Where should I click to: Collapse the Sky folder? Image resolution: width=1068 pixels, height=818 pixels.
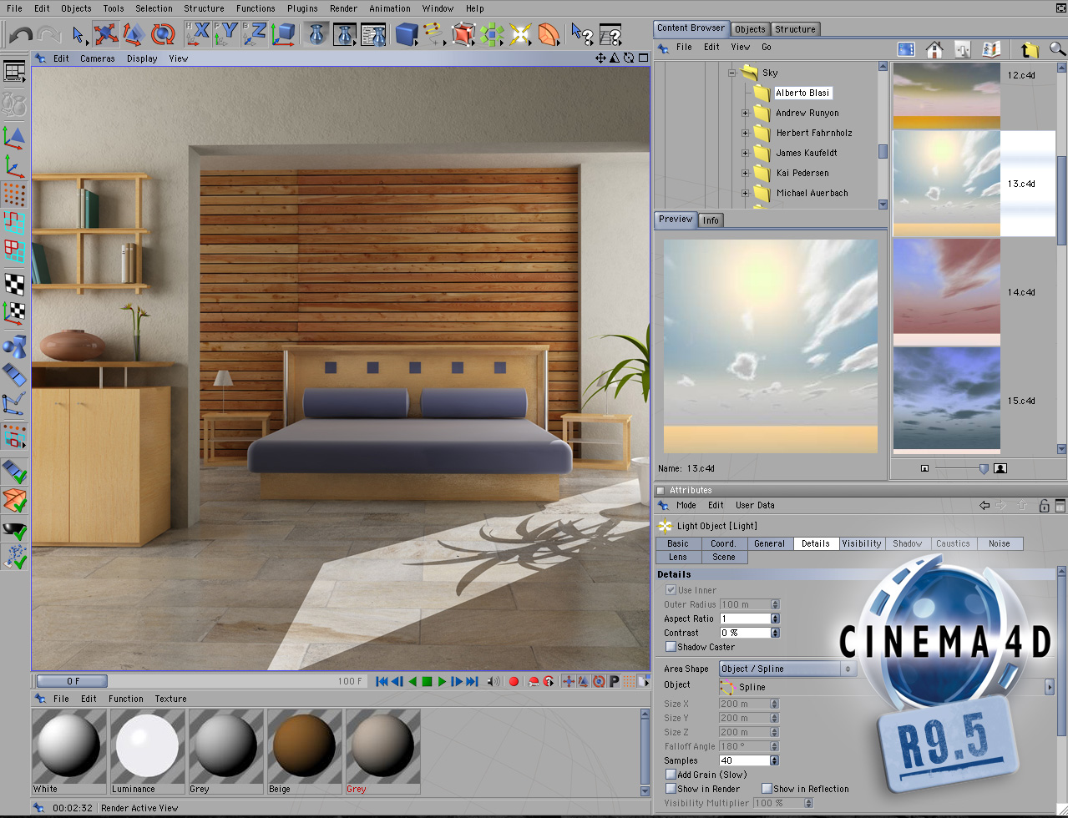click(731, 73)
